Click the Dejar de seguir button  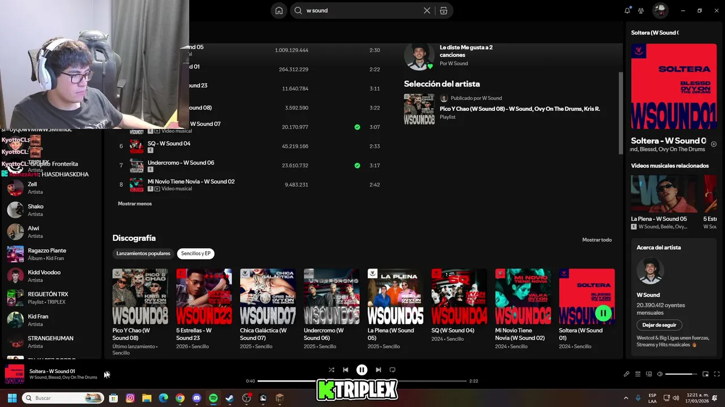point(659,325)
